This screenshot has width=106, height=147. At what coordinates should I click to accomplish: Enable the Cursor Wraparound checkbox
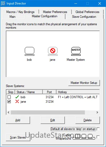(x=98, y=137)
